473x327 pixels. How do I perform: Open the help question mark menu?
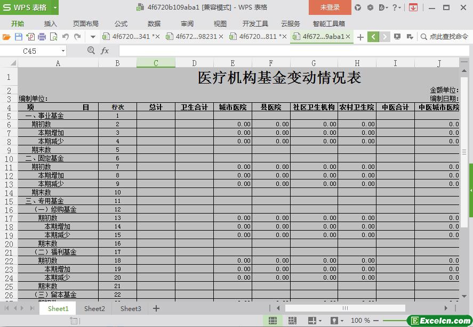396,7
